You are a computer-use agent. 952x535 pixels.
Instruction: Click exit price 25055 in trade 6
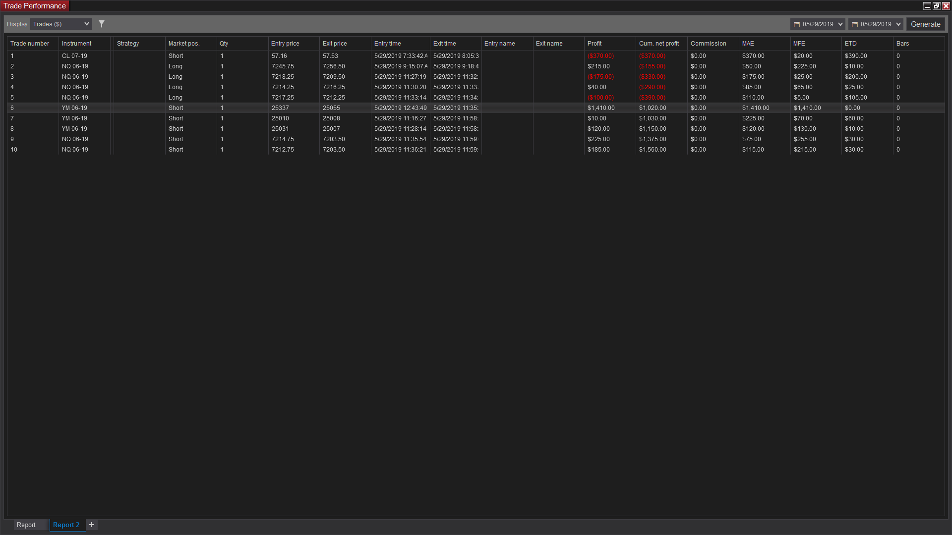pos(331,108)
